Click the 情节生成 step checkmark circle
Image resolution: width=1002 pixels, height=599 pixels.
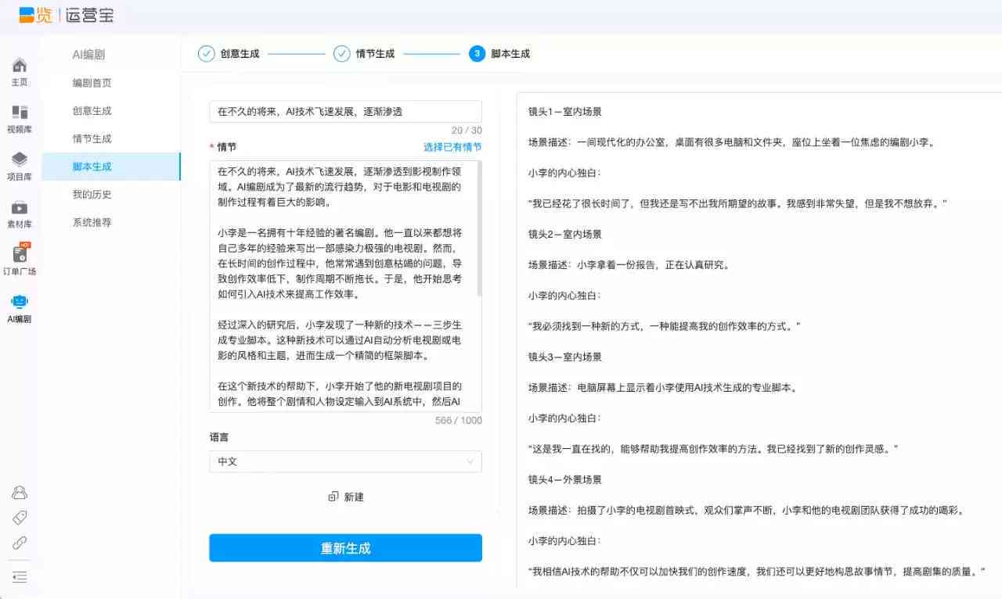341,54
